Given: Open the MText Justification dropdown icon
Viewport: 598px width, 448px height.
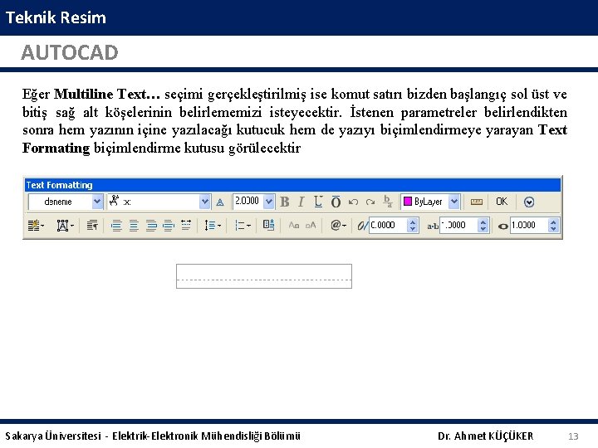Looking at the screenshot, I should click(65, 226).
